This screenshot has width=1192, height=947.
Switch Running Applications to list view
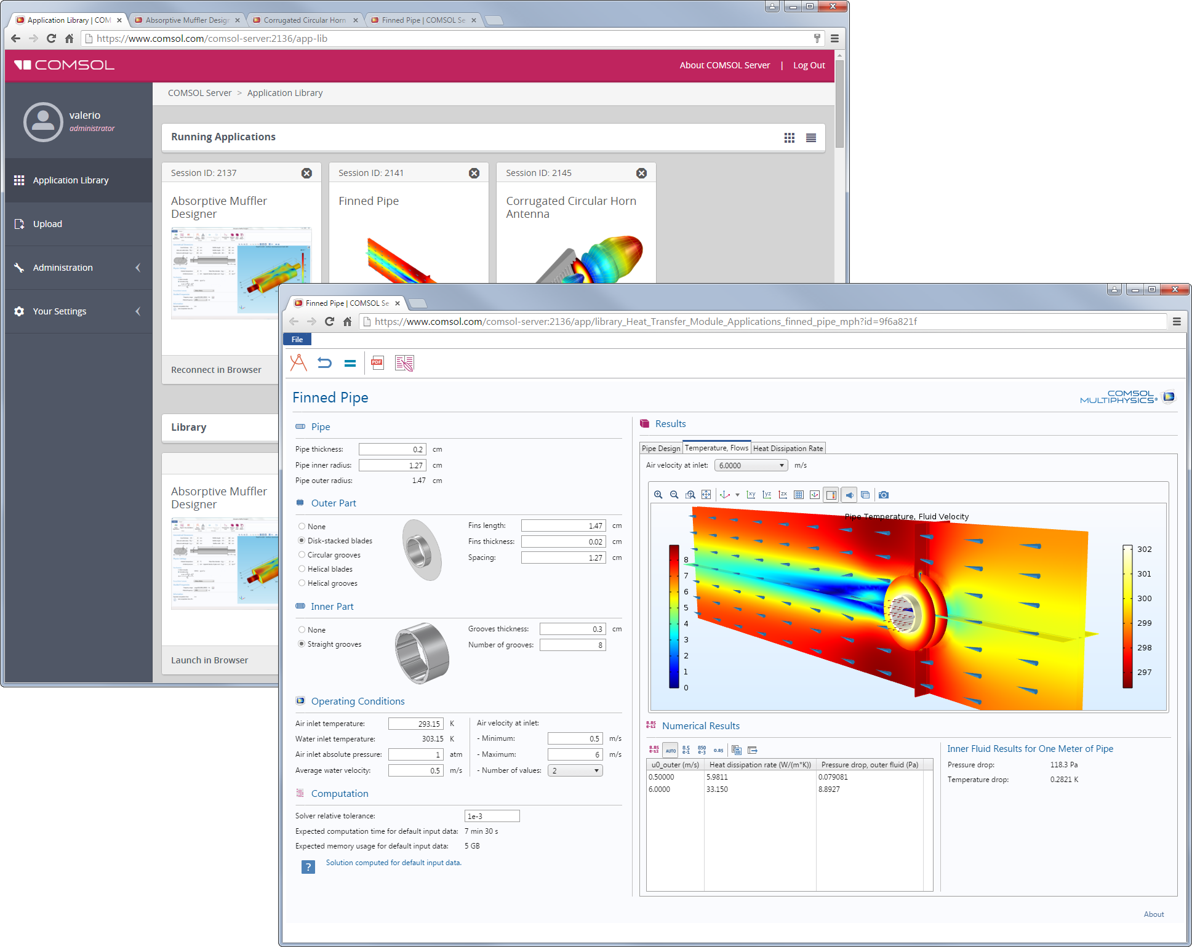point(811,138)
